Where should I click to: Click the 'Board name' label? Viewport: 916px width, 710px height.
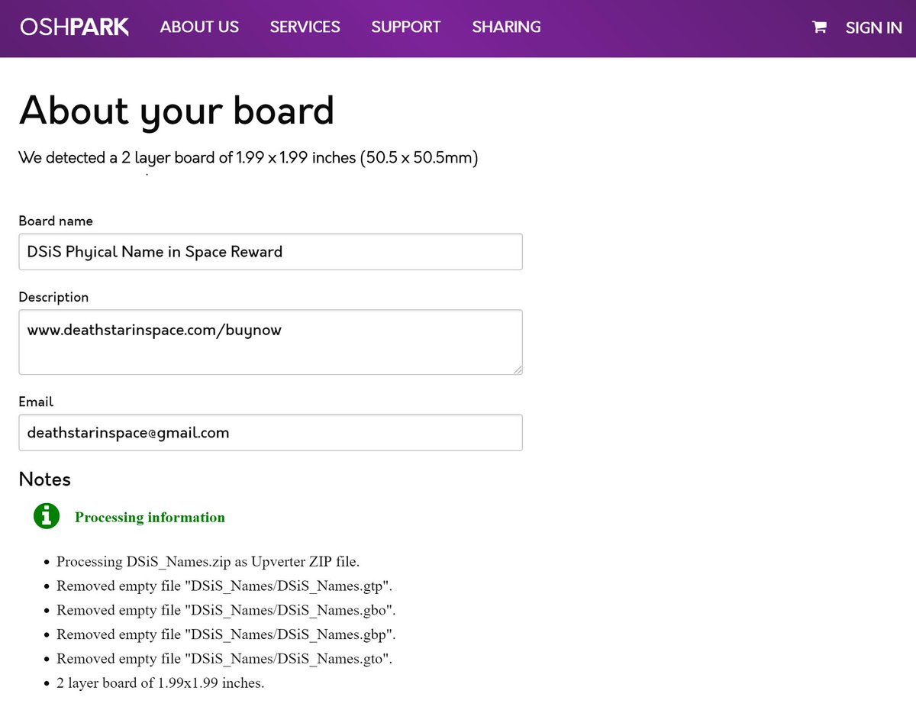click(x=56, y=221)
